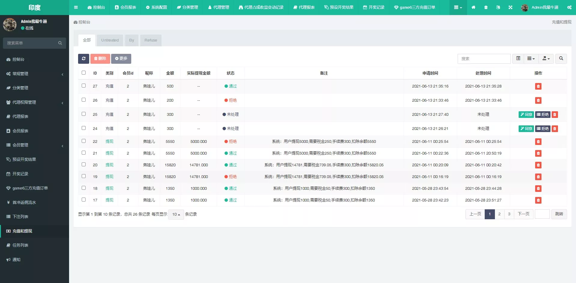576x283 pixels.
Task: Delete record 27 with its red trash icon
Action: [x=538, y=86]
